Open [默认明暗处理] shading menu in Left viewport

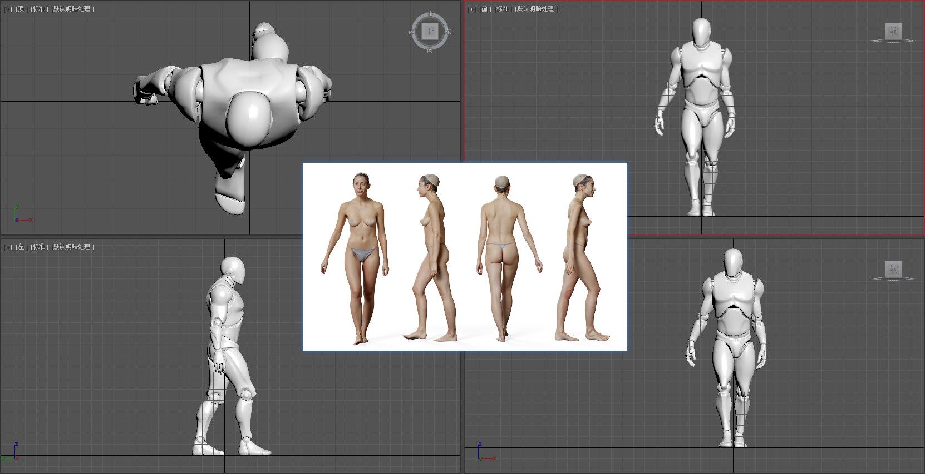[73, 247]
